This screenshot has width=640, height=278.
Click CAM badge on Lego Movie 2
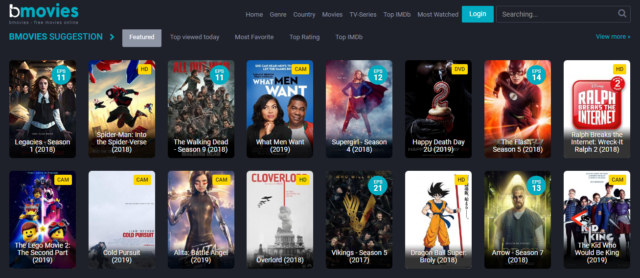pos(63,180)
